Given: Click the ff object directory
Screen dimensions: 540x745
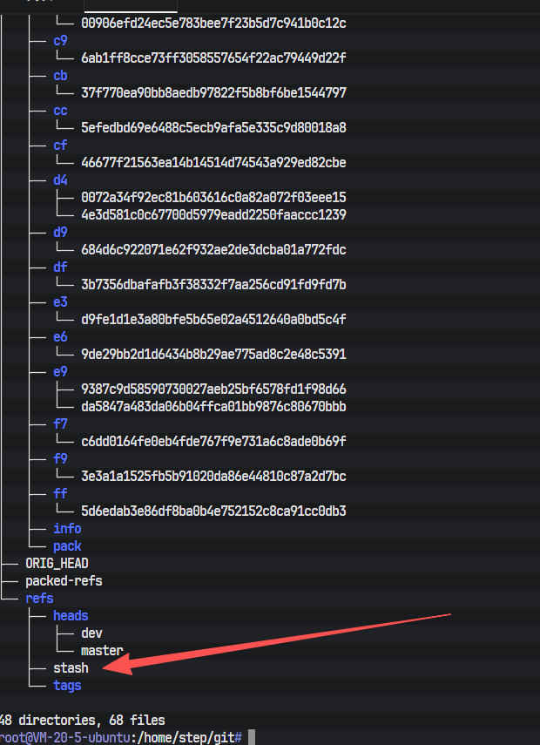Looking at the screenshot, I should click(60, 494).
